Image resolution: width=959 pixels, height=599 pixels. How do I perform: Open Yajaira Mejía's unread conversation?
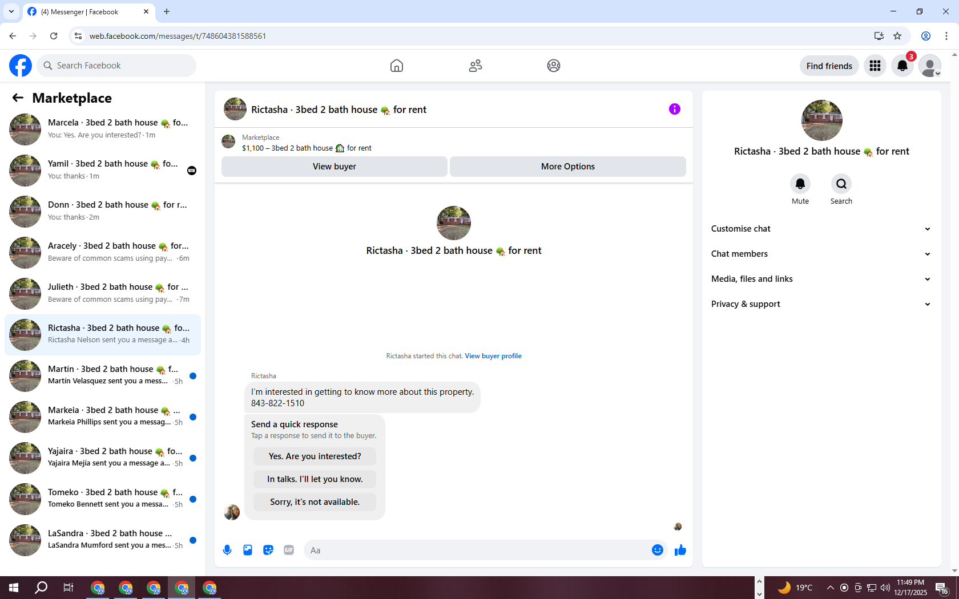103,458
